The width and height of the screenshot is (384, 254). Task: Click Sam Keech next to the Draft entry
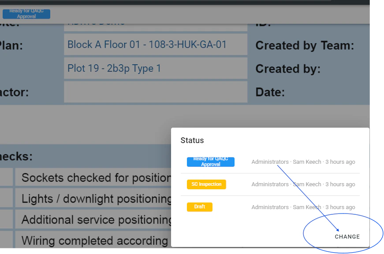306,206
